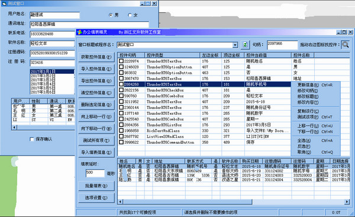Click the 填表延时 field showing 500
Image resolution: width=355 pixels, height=217 pixels.
coord(95,173)
